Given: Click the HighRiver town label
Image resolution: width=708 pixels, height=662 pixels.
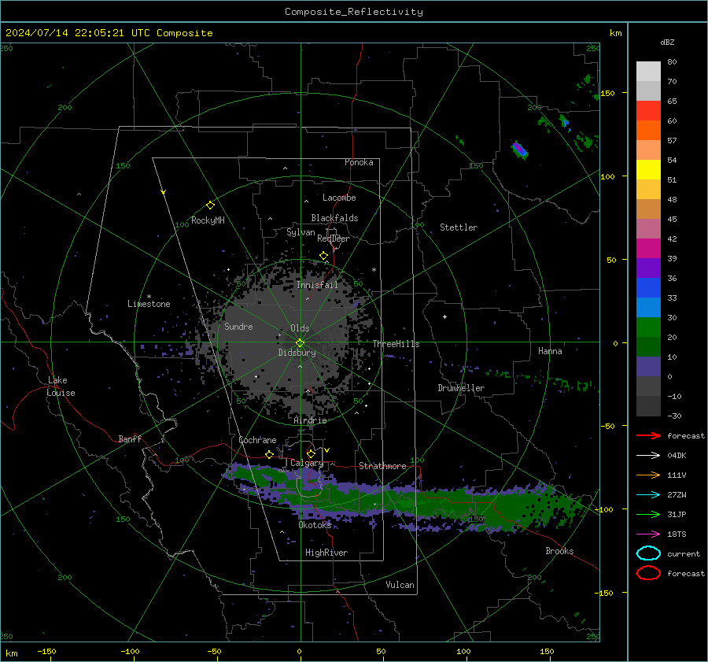Looking at the screenshot, I should 326,553.
